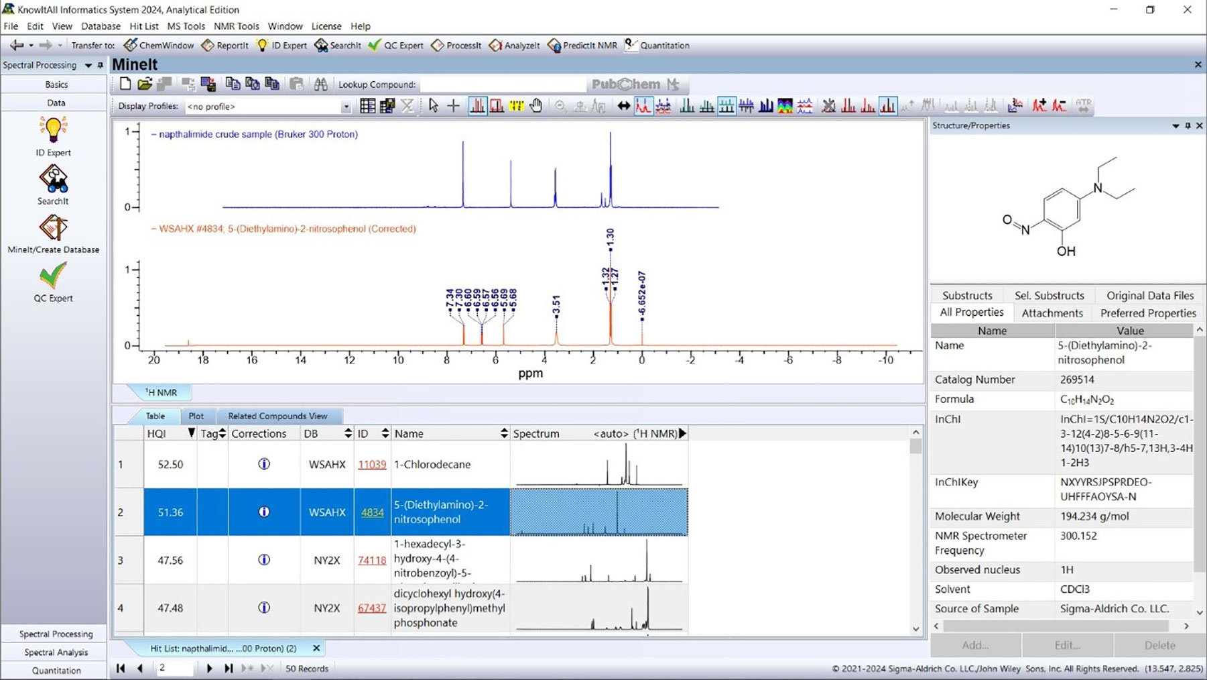Open record ID 11039 link
1207x680 pixels.
(372, 464)
